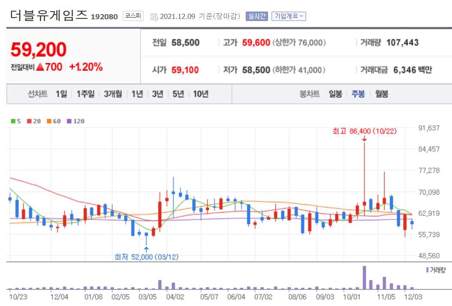Open the 기업개요 dropdown

(x=289, y=16)
